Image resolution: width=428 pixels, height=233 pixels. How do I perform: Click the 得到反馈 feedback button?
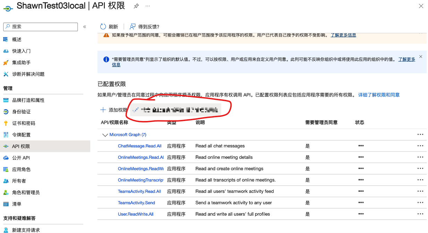[144, 27]
